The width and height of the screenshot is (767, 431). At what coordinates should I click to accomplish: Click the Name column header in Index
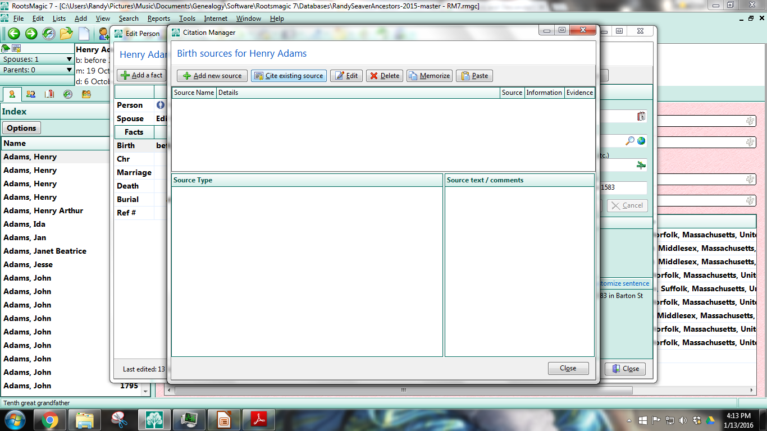click(x=56, y=143)
